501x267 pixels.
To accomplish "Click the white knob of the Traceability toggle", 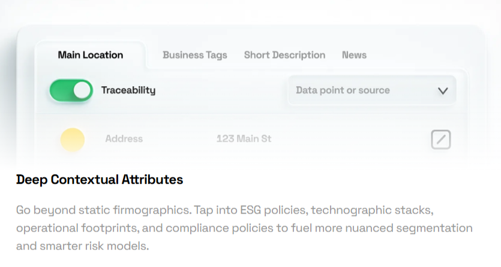I will (82, 90).
